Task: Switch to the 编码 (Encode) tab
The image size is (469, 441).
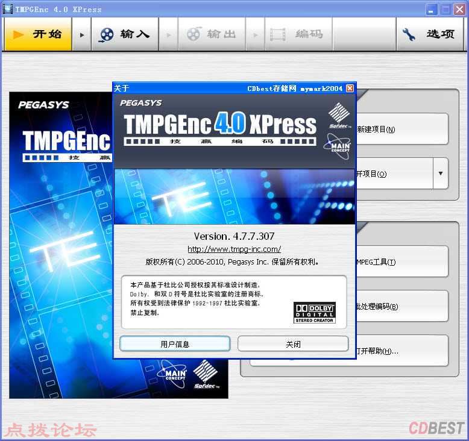Action: [298, 34]
